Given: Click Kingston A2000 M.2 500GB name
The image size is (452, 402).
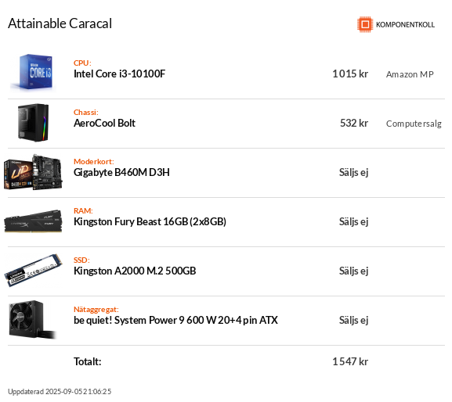Looking at the screenshot, I should pos(135,271).
